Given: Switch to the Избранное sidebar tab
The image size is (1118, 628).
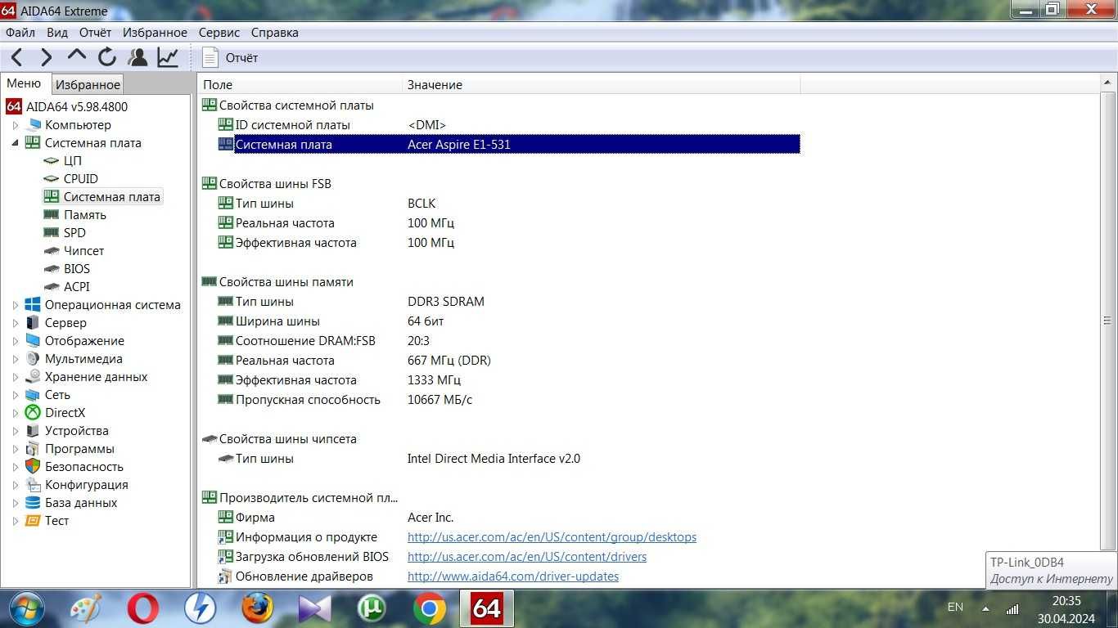Looking at the screenshot, I should 88,84.
